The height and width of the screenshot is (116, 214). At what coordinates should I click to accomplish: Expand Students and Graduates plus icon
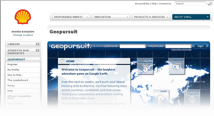[x=37, y=50]
